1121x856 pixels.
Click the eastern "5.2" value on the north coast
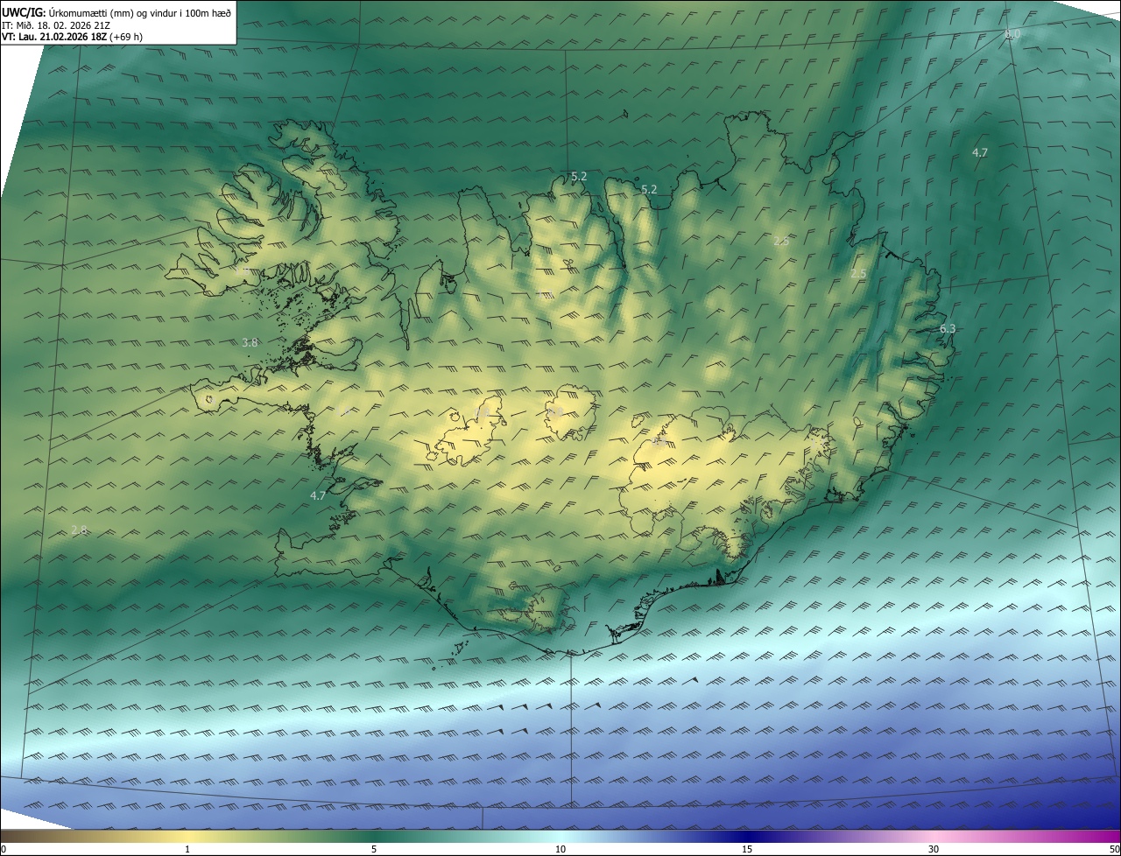(649, 189)
